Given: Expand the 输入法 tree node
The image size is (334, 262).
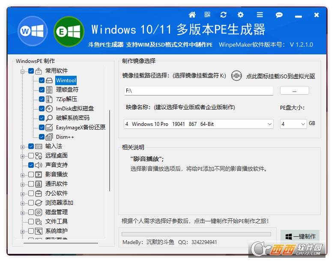Looking at the screenshot, I should [x=22, y=147].
